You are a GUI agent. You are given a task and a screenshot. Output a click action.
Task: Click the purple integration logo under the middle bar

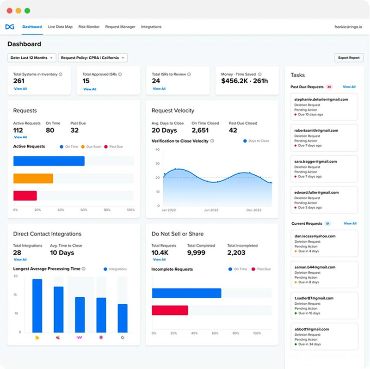80,338
